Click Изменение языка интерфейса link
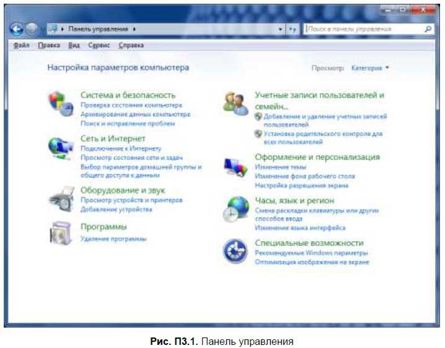445x348 pixels. 300,227
